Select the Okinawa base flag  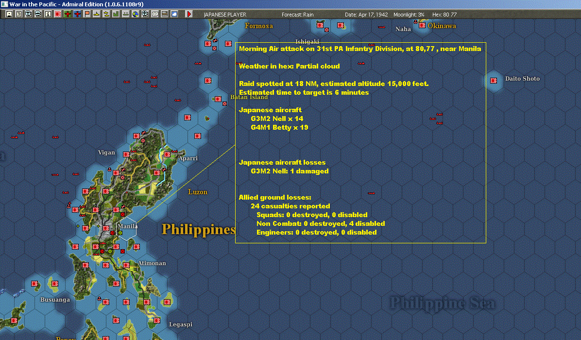pos(422,26)
